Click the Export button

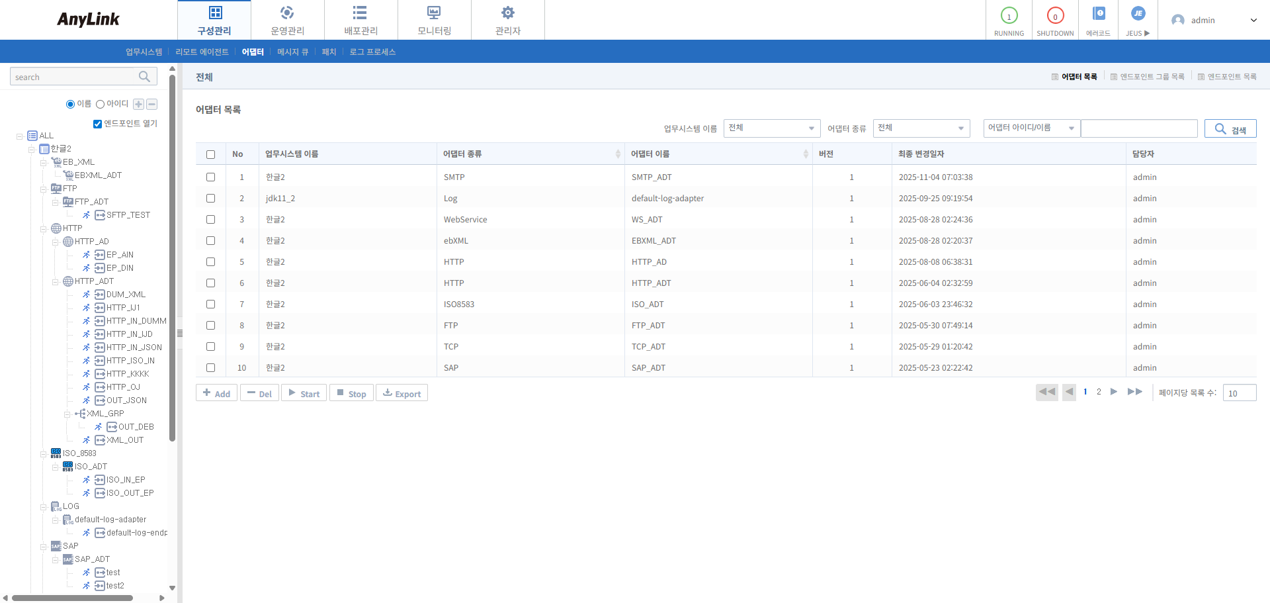(x=402, y=392)
